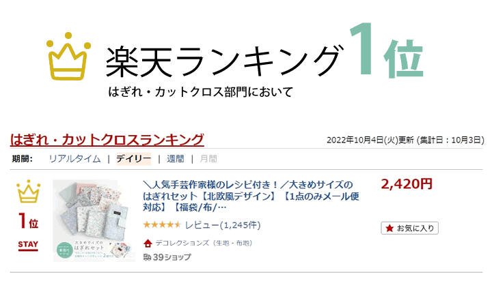Open the はぎれセット product title link
Image resolution: width=492 pixels, height=296 pixels.
click(x=250, y=196)
